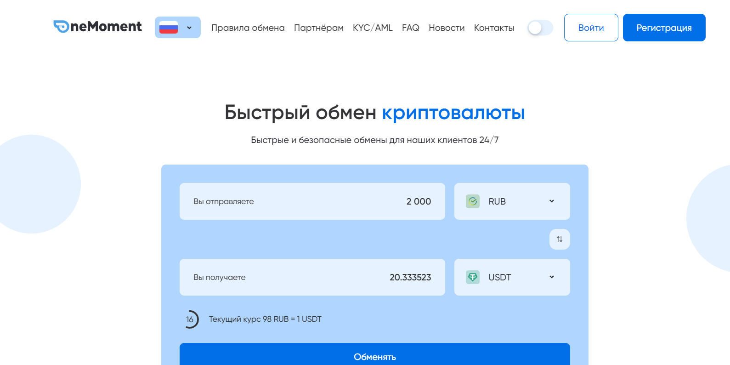Expand the USDT currency dropdown
The width and height of the screenshot is (730, 365).
[512, 277]
